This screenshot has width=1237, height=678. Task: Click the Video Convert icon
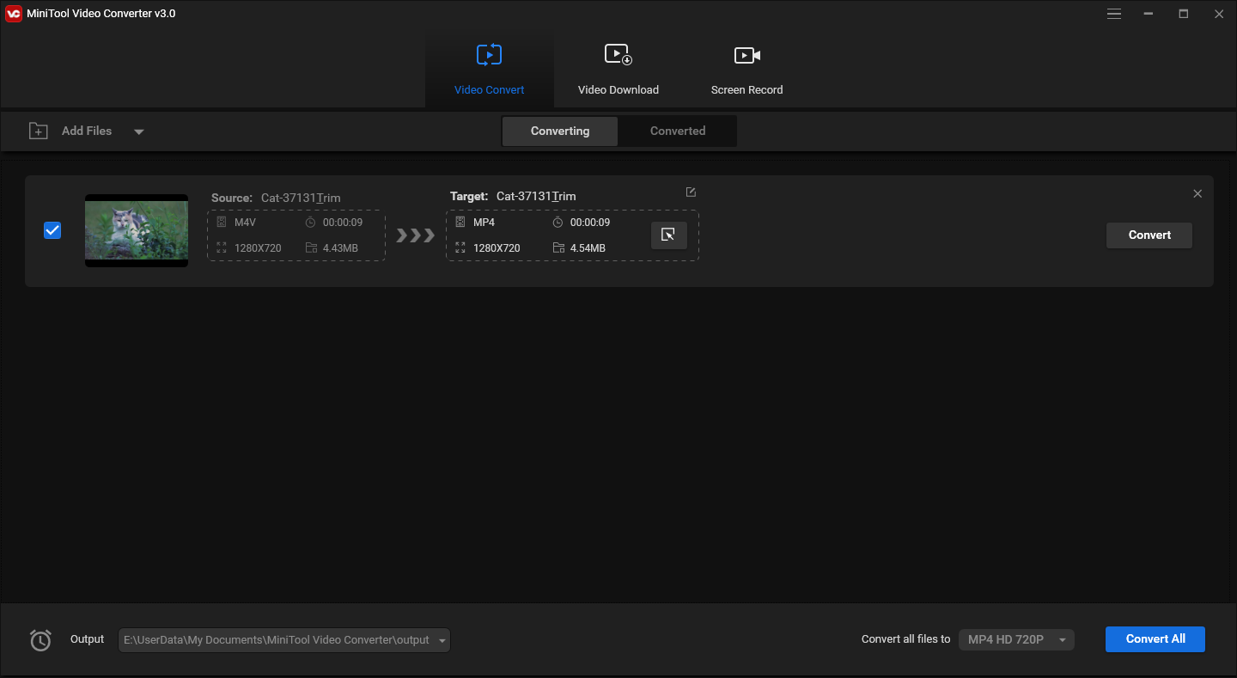coord(489,55)
